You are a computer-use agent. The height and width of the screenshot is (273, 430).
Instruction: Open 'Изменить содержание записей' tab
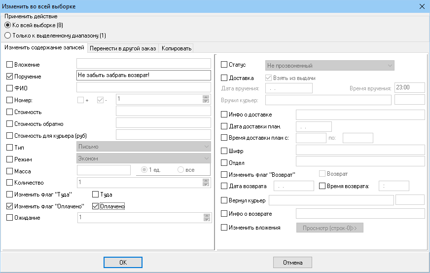44,47
